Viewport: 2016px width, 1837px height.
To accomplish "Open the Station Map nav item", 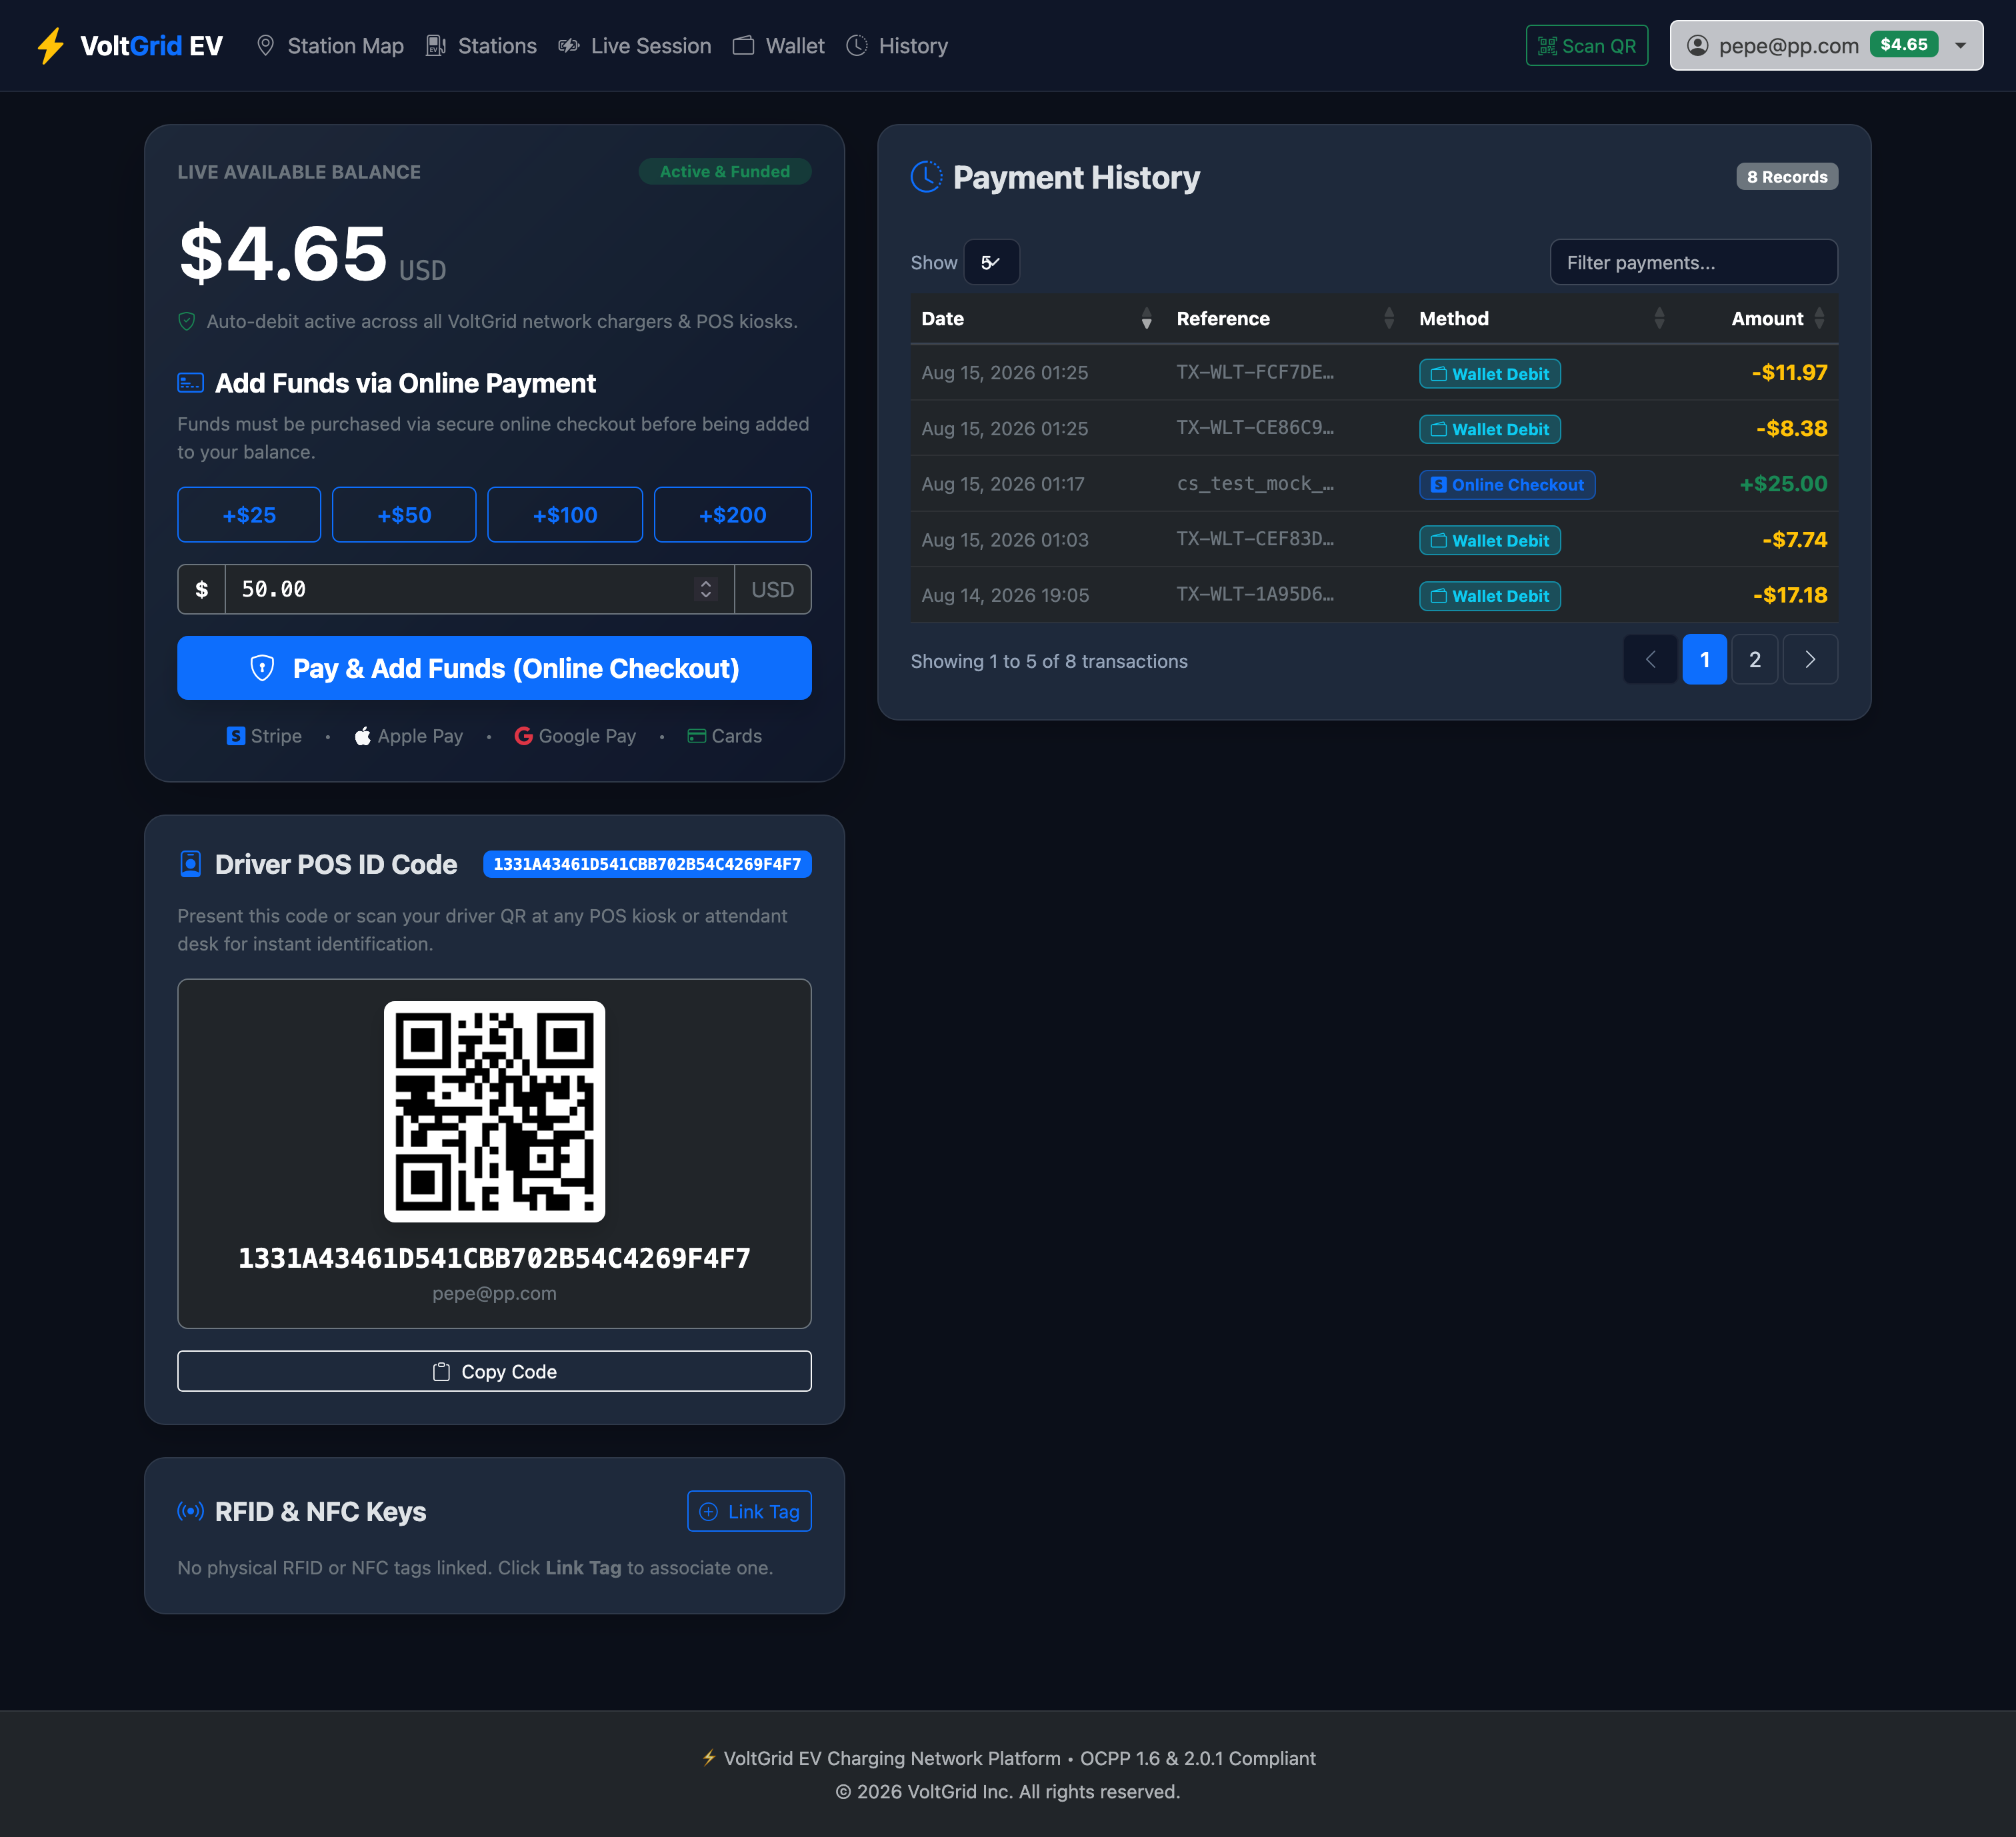I will [x=330, y=46].
